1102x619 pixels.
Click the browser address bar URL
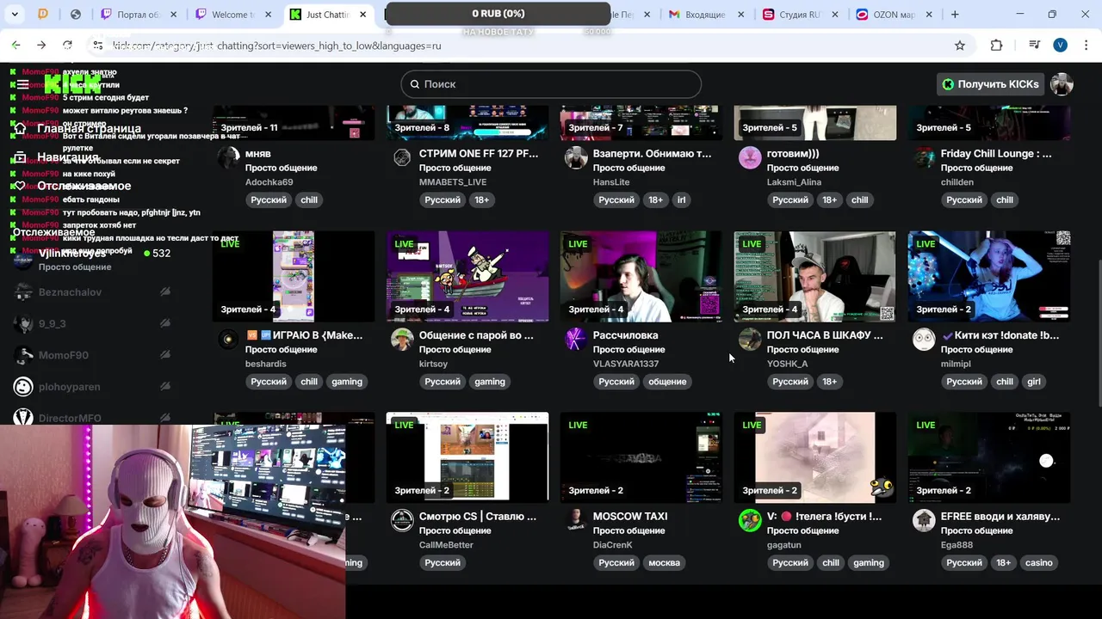tap(276, 46)
